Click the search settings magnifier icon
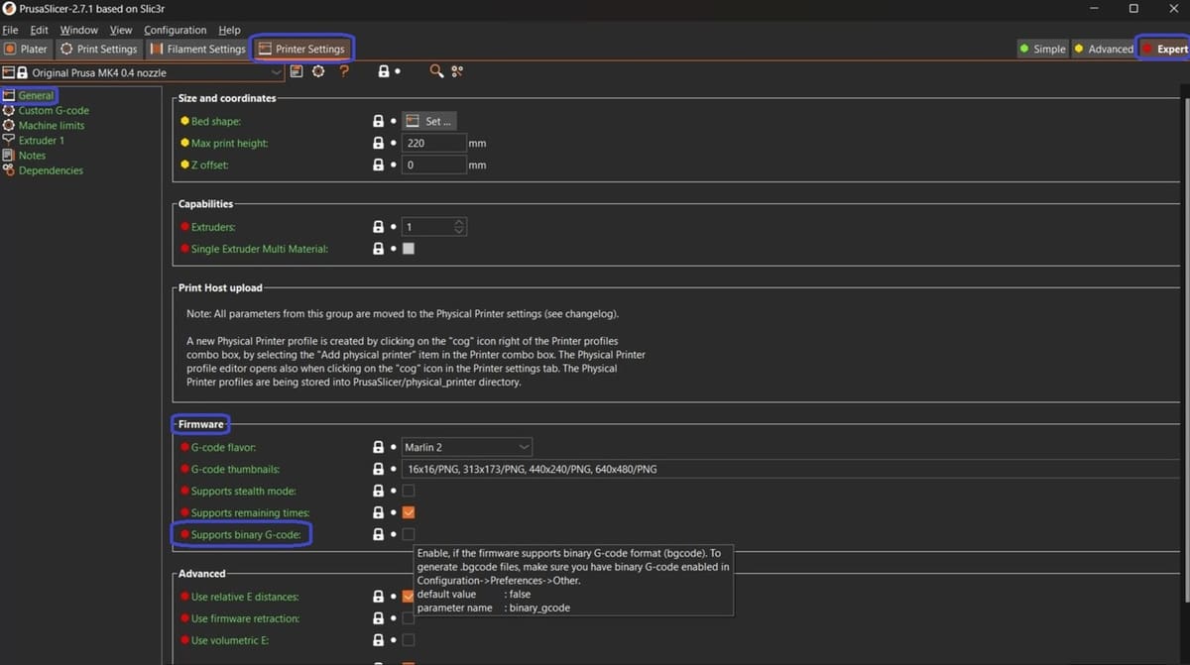The width and height of the screenshot is (1190, 665). click(x=436, y=71)
